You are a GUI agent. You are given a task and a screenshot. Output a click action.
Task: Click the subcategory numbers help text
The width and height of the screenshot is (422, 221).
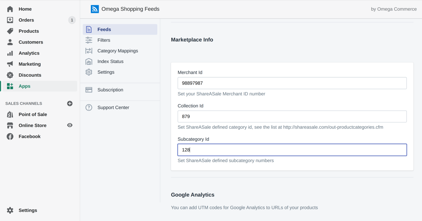226,161
